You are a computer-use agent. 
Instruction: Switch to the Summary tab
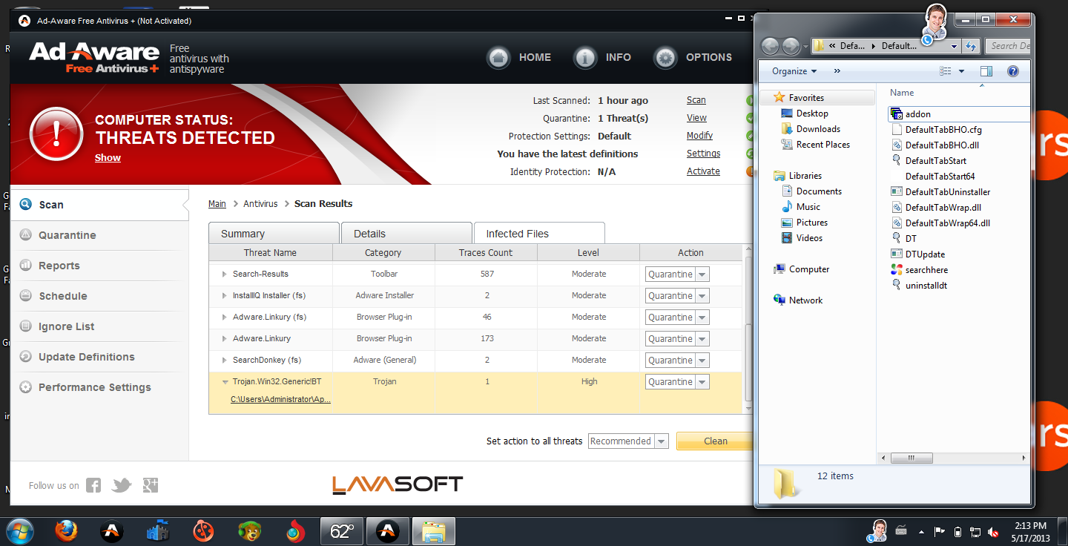coord(274,233)
